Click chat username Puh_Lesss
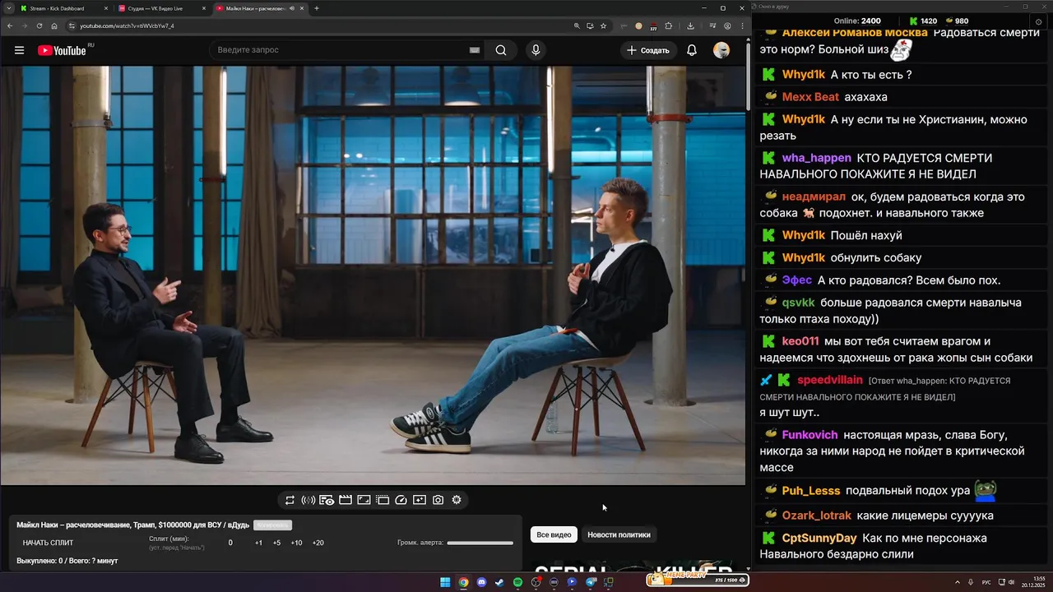Viewport: 1053px width, 592px height. [811, 491]
